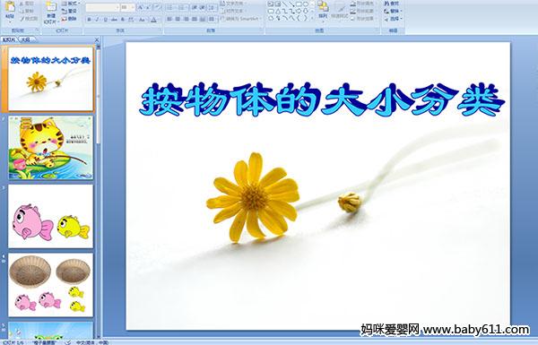The image size is (538, 345).
Task: Center the paragraph text
Action: (x=178, y=19)
